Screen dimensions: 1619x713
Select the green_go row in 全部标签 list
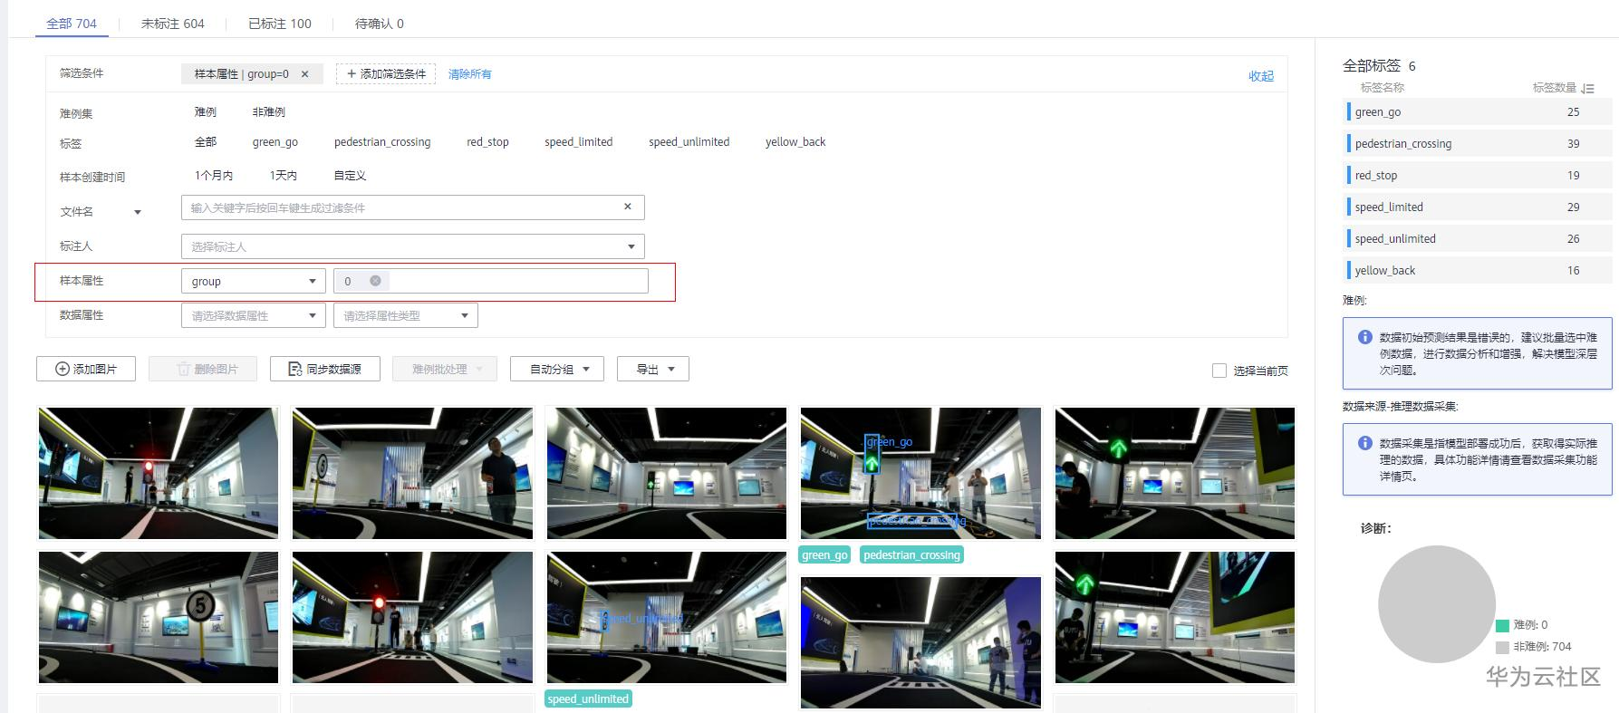[x=1479, y=112]
